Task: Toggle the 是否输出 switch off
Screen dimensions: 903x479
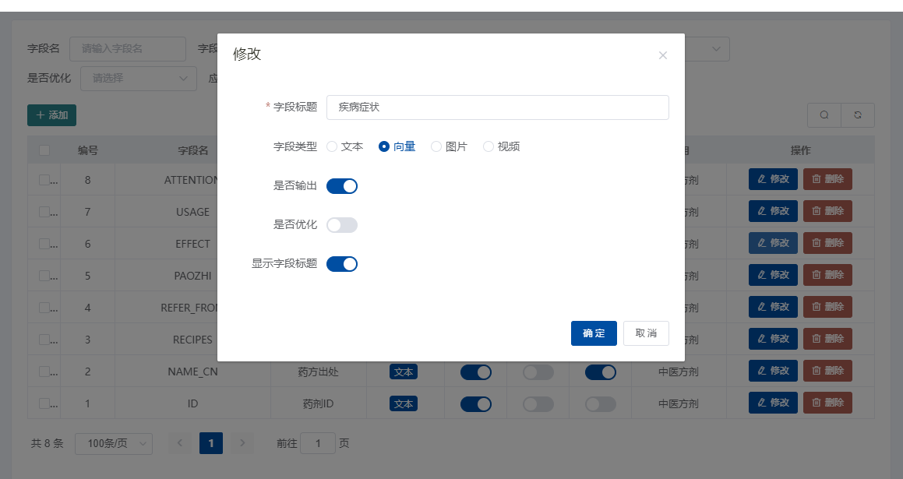Action: tap(342, 186)
